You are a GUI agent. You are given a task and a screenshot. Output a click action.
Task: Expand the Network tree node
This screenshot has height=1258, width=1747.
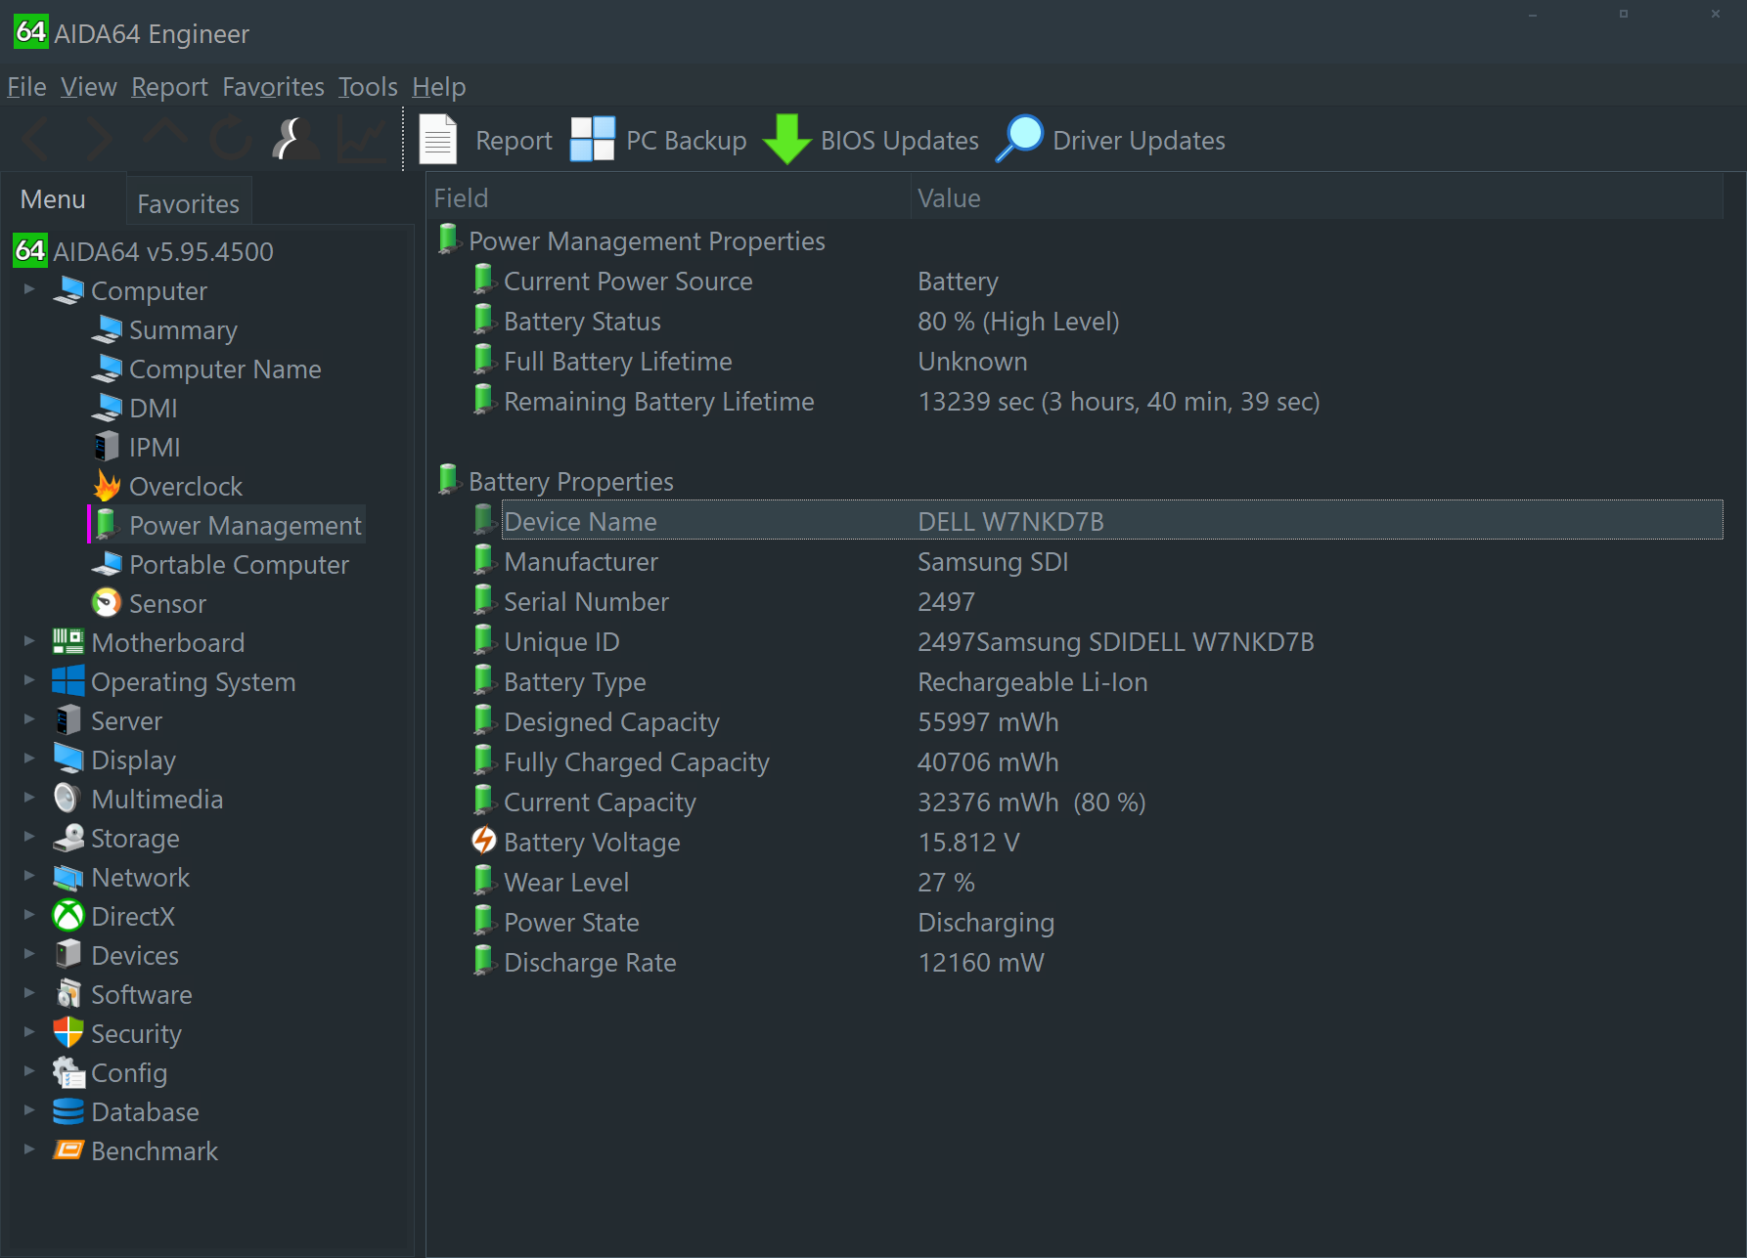pos(29,876)
